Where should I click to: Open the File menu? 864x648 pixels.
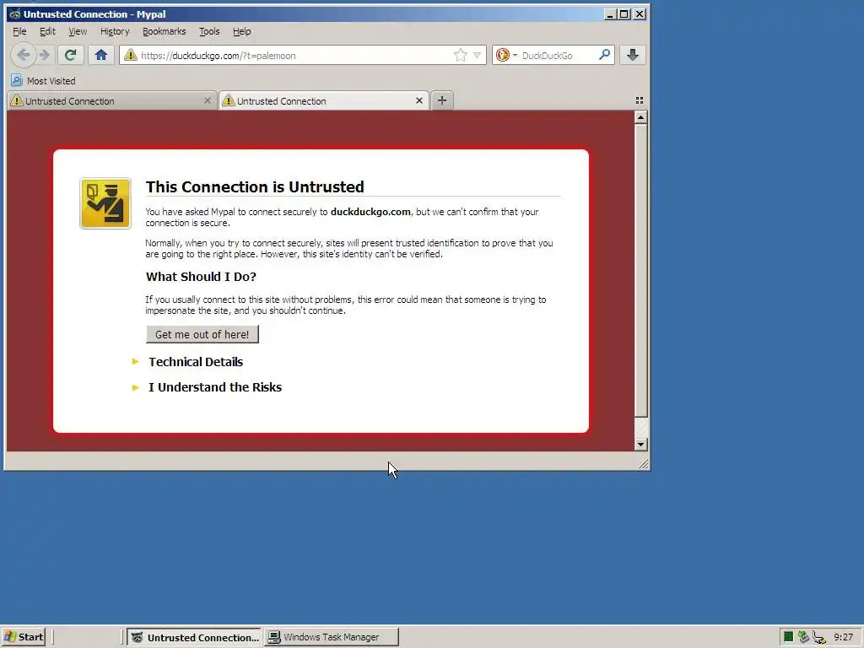point(19,31)
